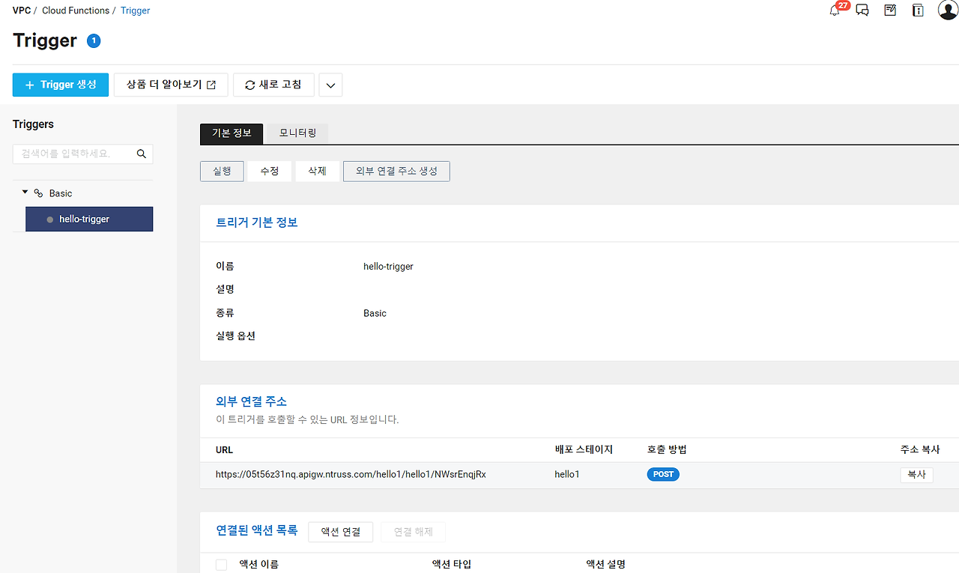Click the 연결 해제 button
Image resolution: width=959 pixels, height=573 pixels.
(413, 532)
